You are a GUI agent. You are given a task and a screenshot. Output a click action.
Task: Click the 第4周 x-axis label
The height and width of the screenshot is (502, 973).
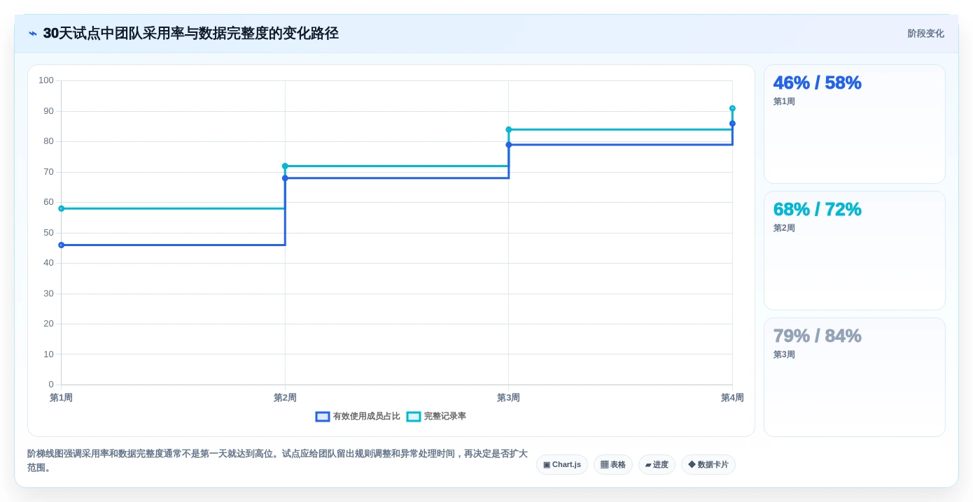point(732,398)
